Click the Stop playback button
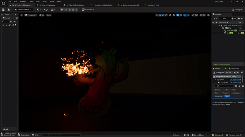Viewport: 245px width, 137px height. (70, 10)
